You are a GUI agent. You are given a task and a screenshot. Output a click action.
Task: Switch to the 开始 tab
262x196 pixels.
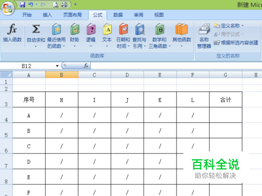point(27,15)
